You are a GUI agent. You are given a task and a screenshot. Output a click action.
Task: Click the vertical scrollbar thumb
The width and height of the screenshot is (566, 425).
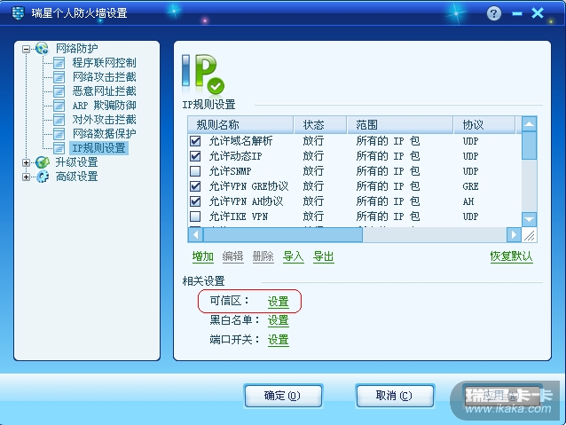tap(529, 146)
